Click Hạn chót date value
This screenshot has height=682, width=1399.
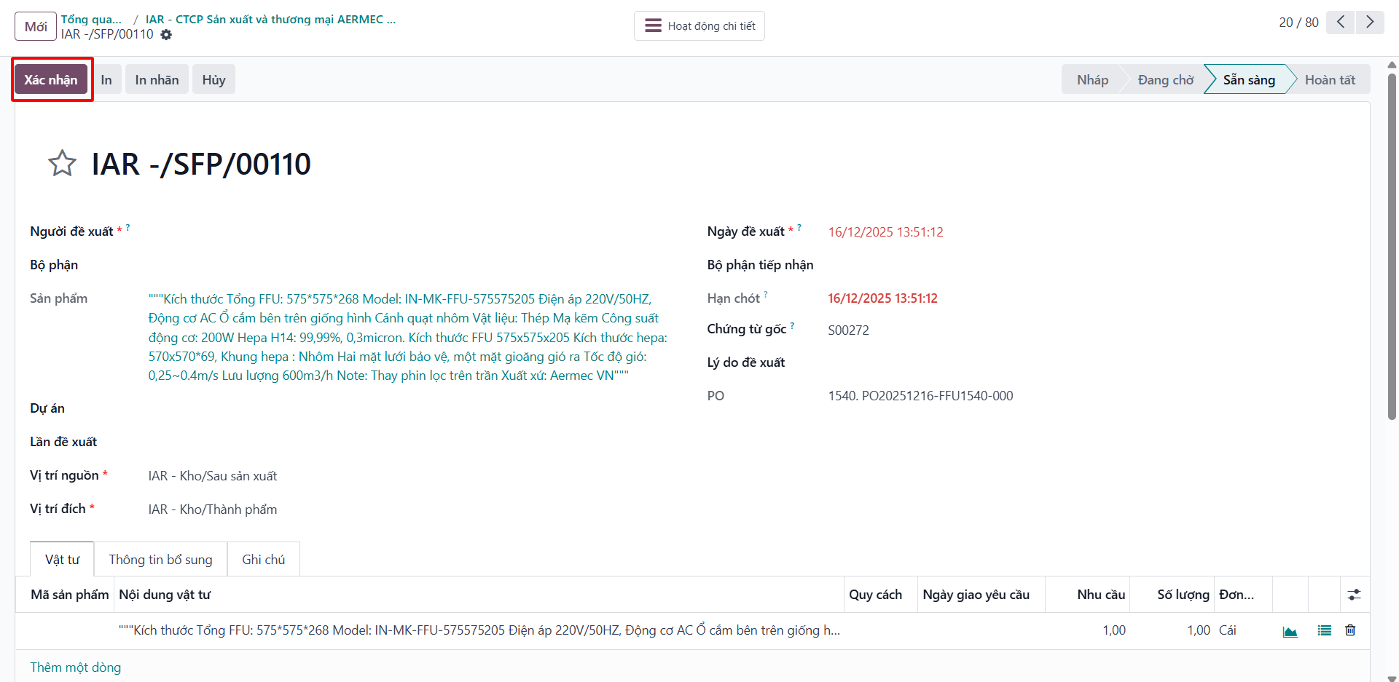pos(882,298)
